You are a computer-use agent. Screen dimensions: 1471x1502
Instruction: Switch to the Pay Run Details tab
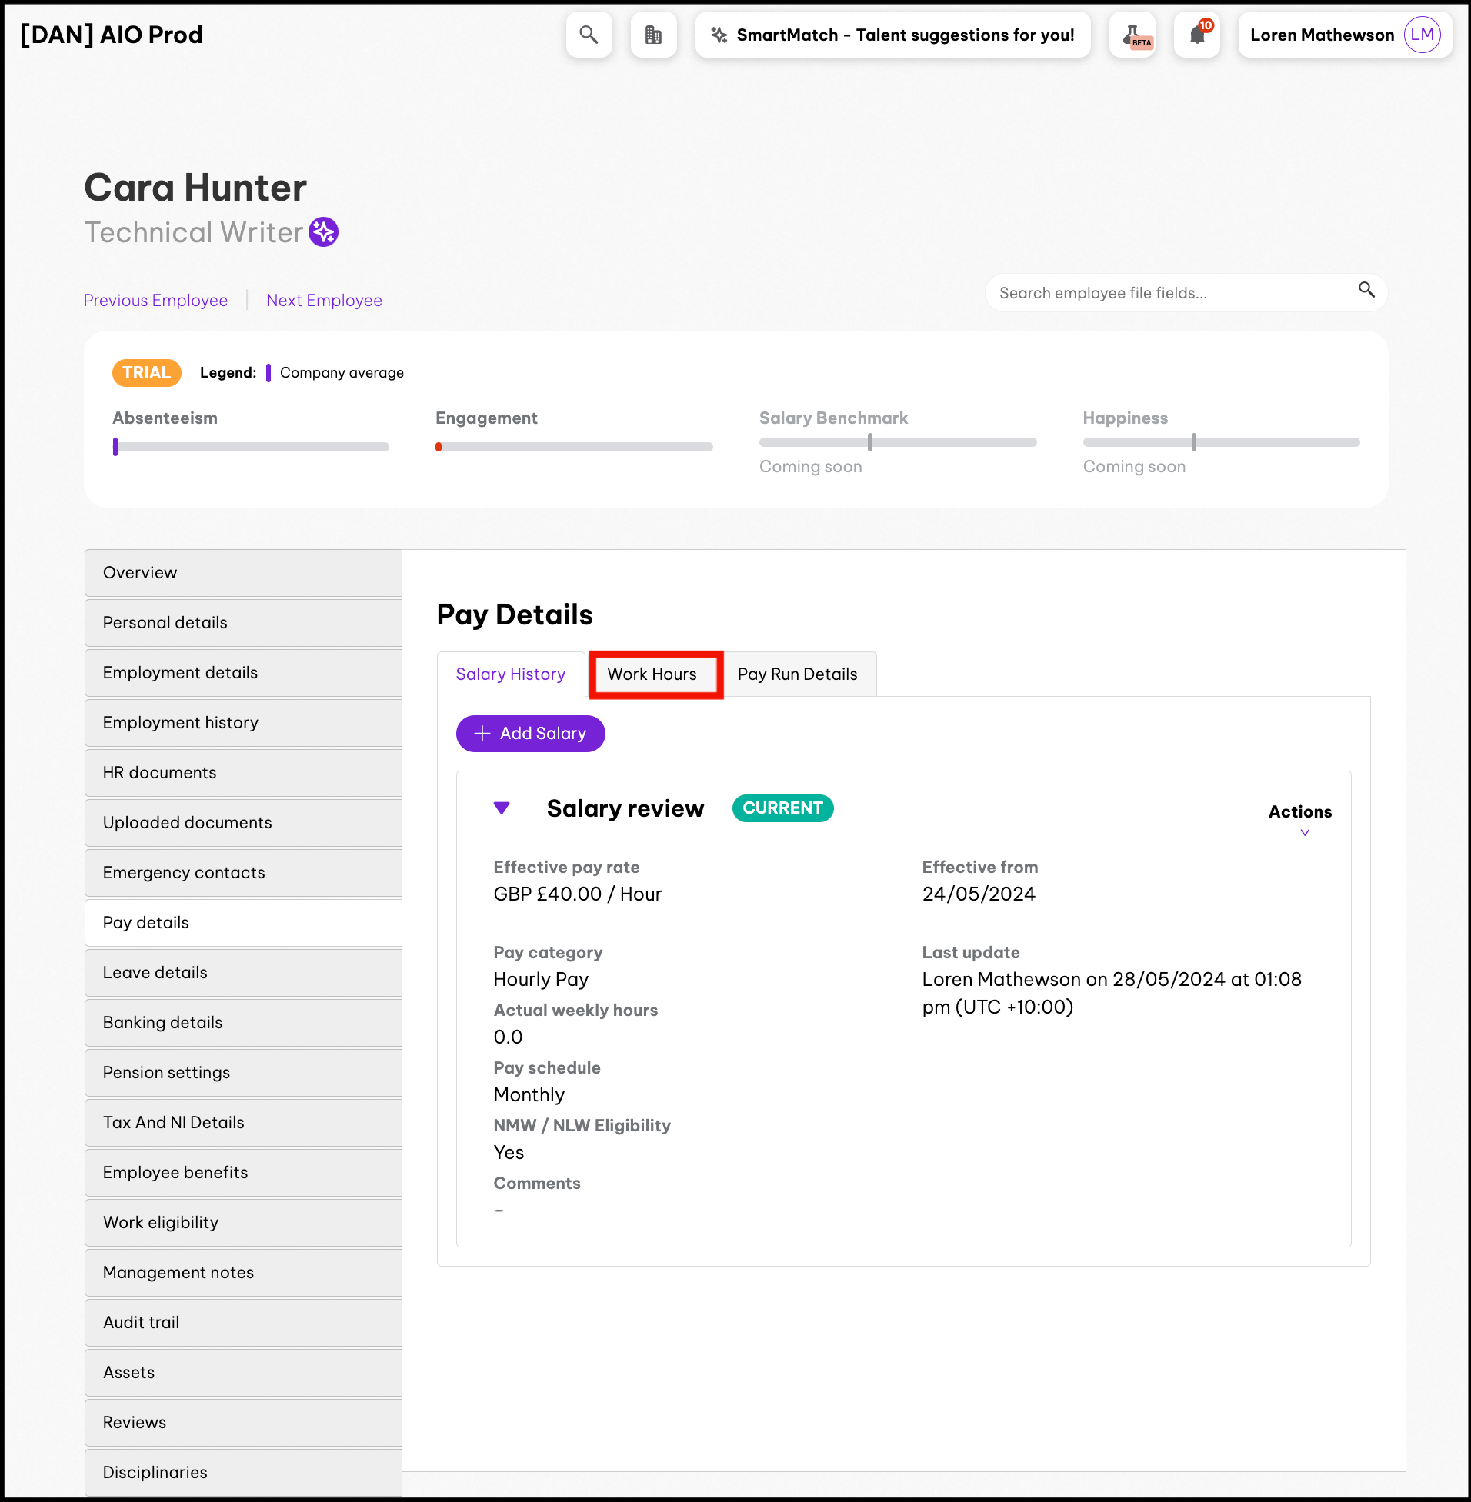(797, 674)
